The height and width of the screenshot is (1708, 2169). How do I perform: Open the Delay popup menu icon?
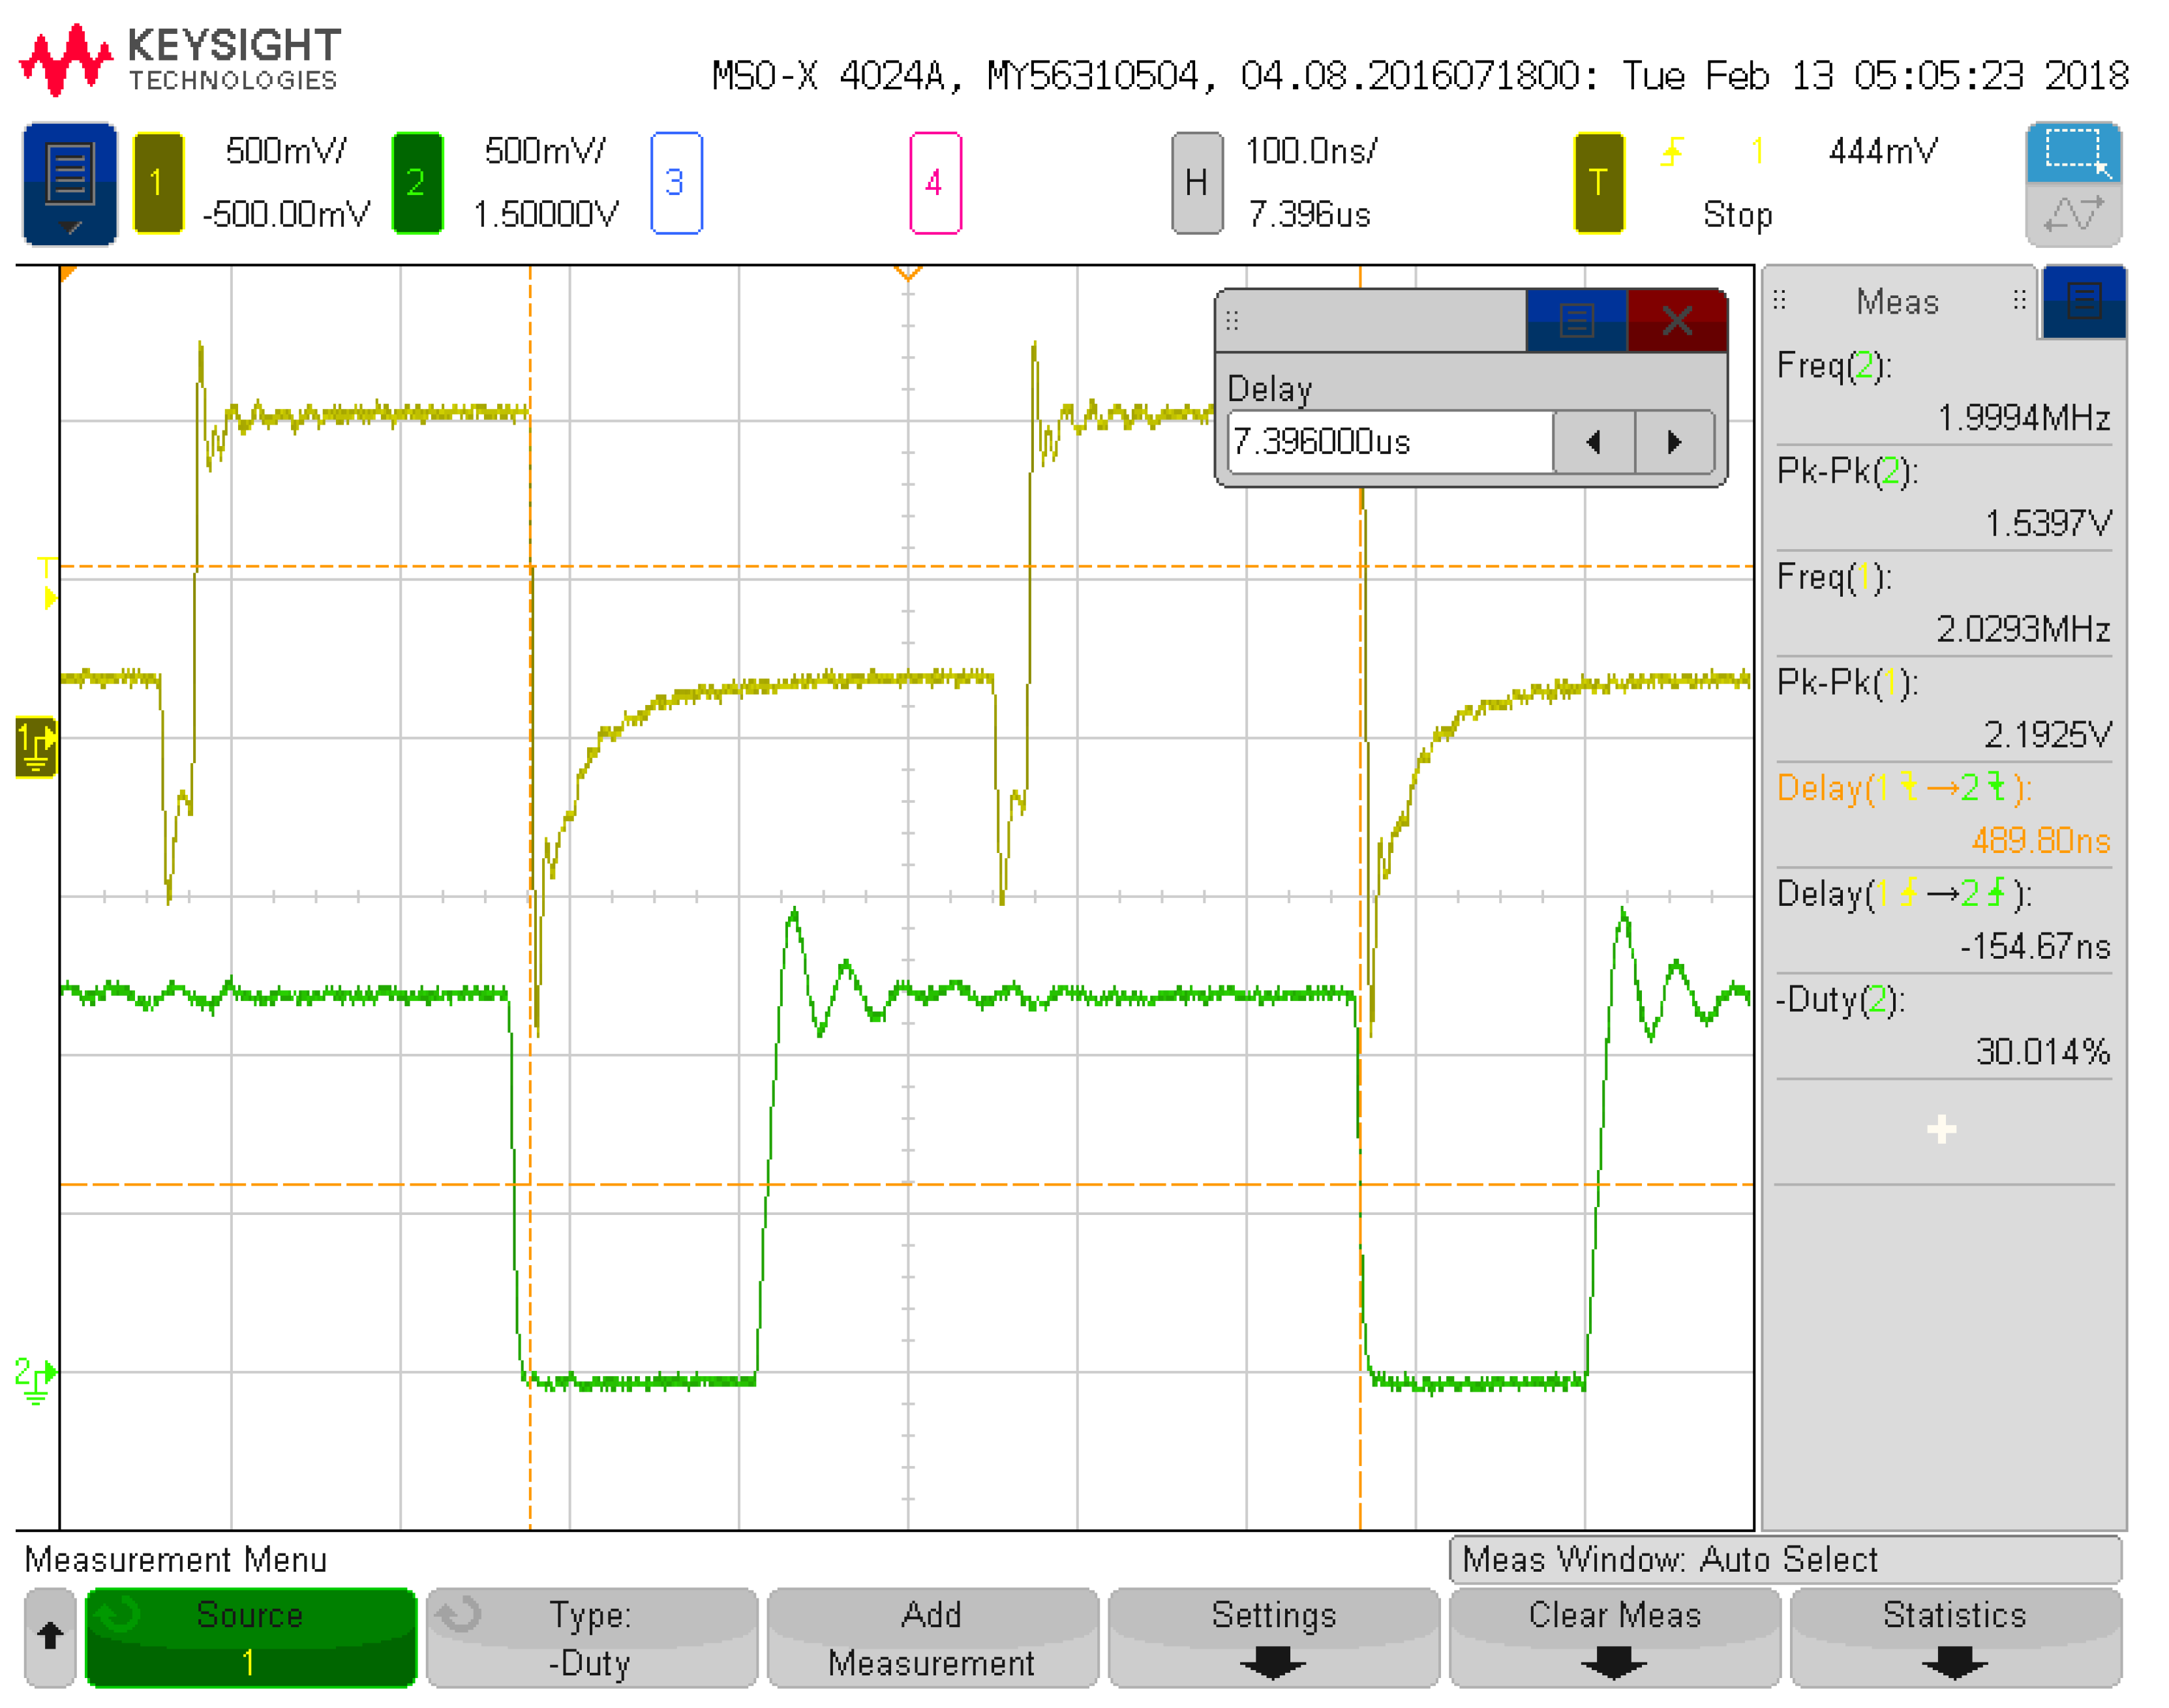point(1576,321)
